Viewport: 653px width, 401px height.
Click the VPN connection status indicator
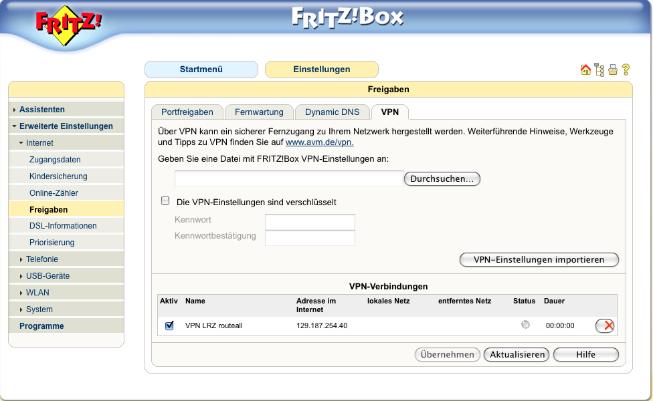coord(525,325)
